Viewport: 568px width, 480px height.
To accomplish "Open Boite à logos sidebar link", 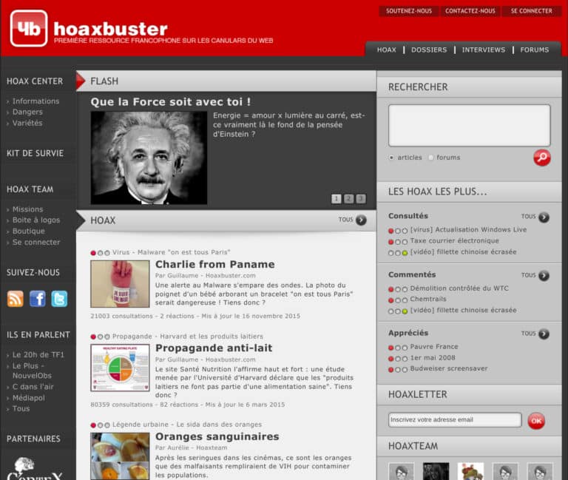I will point(36,220).
